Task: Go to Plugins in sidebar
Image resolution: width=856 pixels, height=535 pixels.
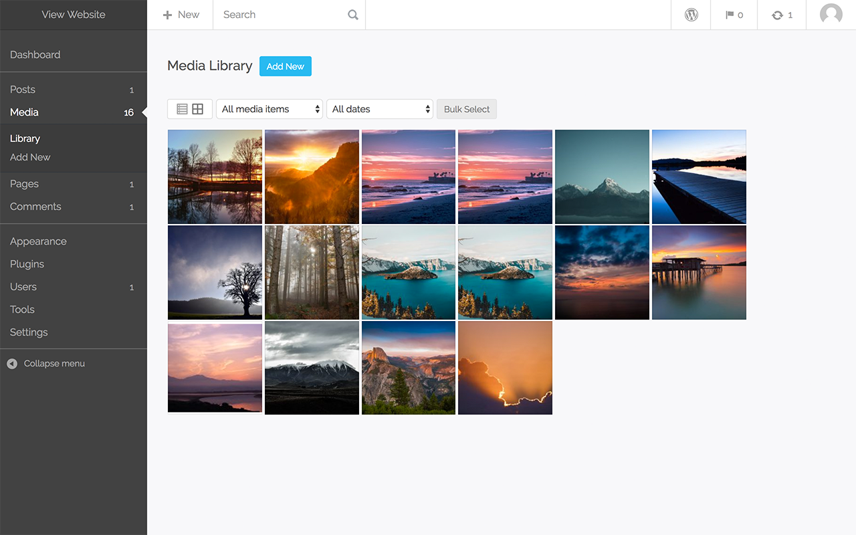Action: tap(27, 264)
